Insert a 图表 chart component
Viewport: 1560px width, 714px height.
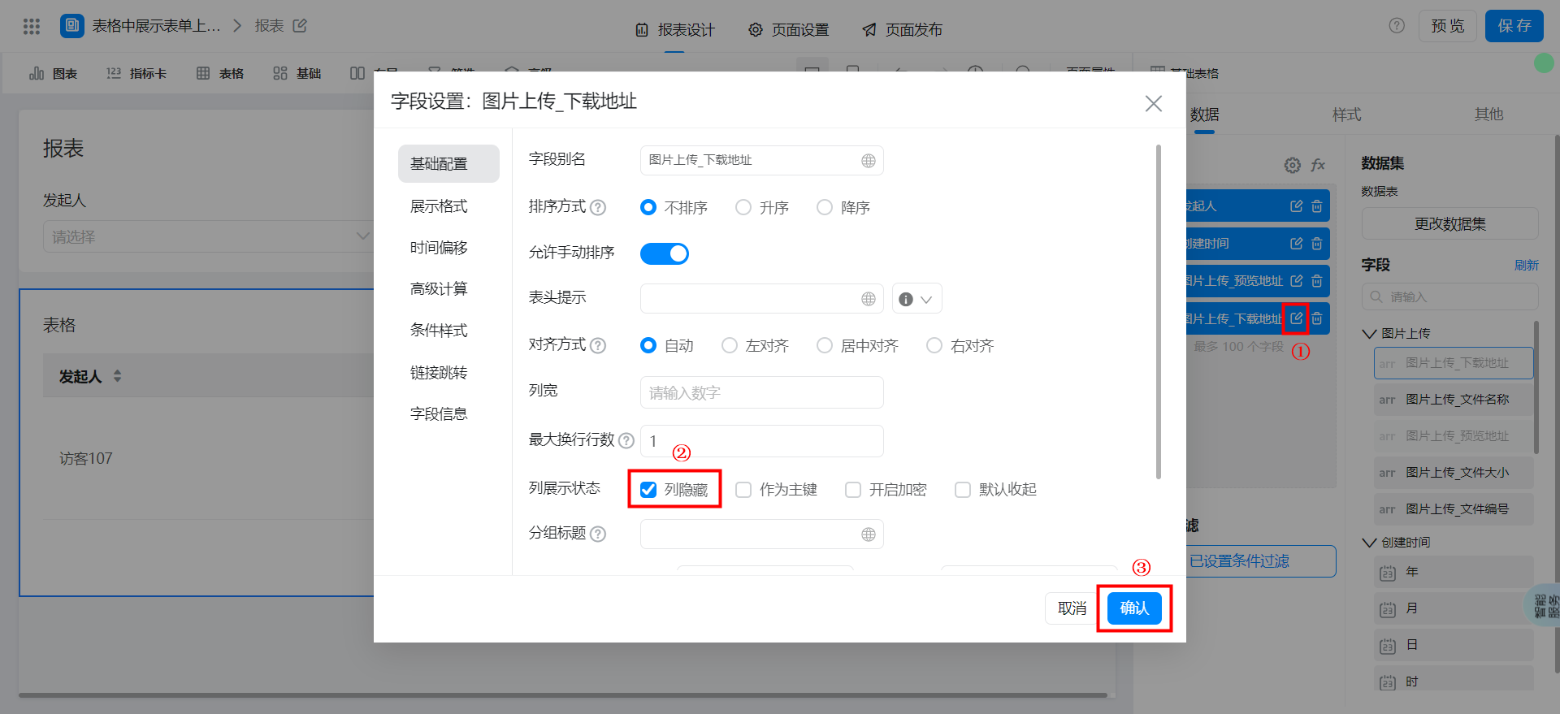(x=53, y=73)
